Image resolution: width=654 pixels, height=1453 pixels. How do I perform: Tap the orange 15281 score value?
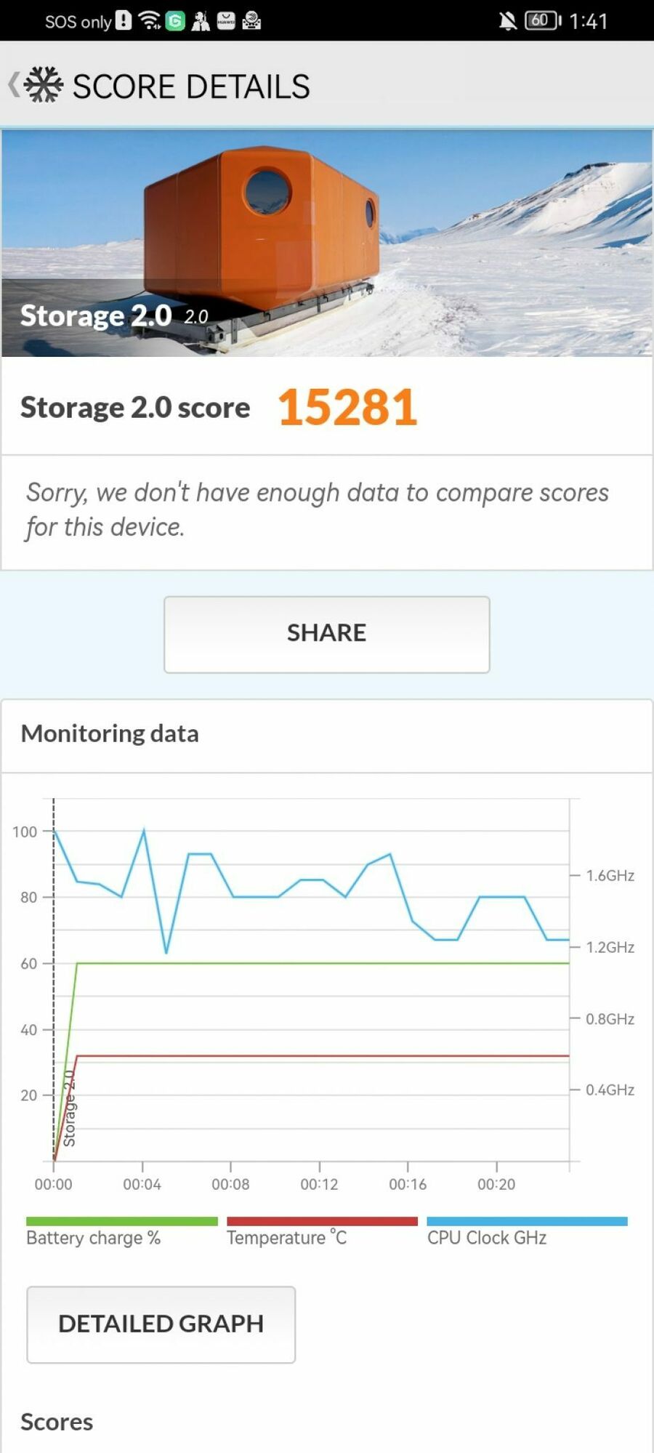[347, 407]
